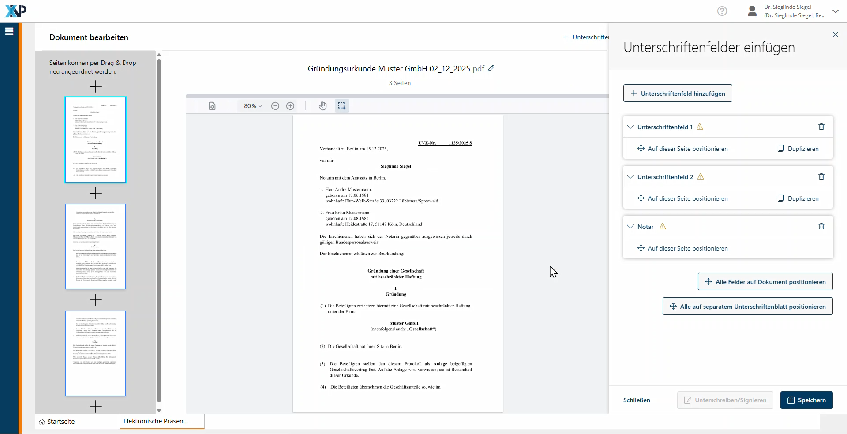Collapse the Notar section
The height and width of the screenshot is (434, 847).
pos(630,227)
